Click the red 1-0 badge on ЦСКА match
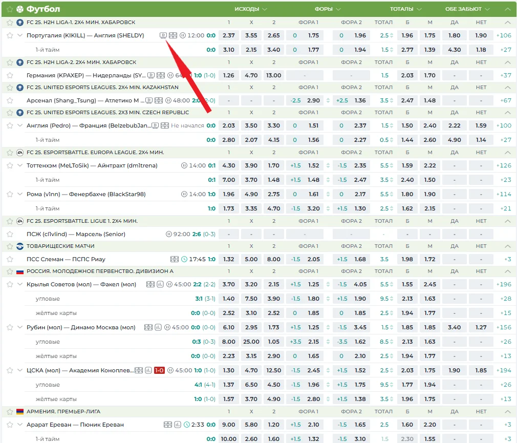This screenshot has height=443, width=517. point(159,370)
